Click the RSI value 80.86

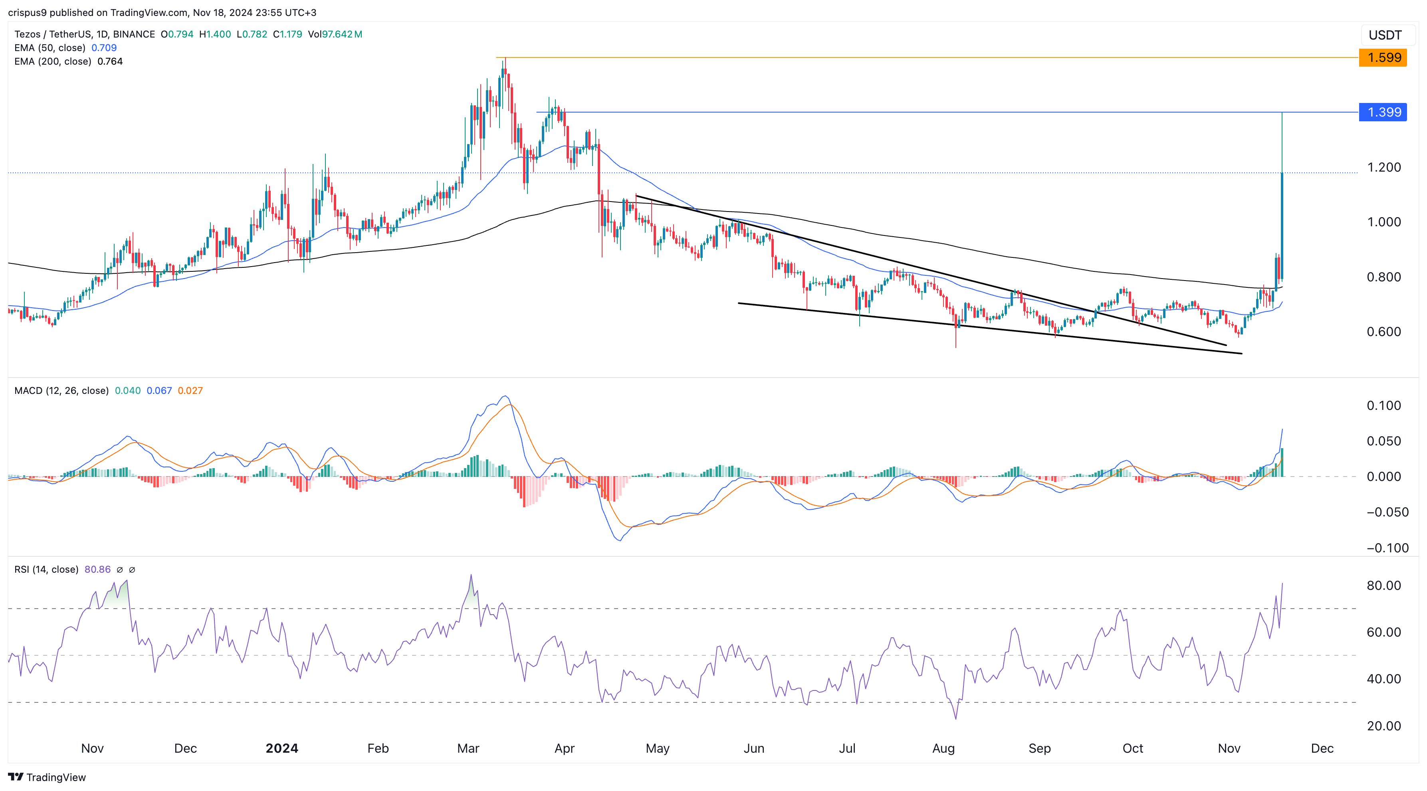coord(97,570)
